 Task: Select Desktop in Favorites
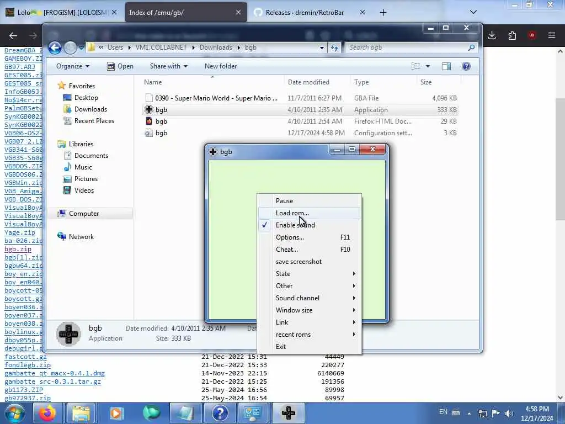coord(86,98)
